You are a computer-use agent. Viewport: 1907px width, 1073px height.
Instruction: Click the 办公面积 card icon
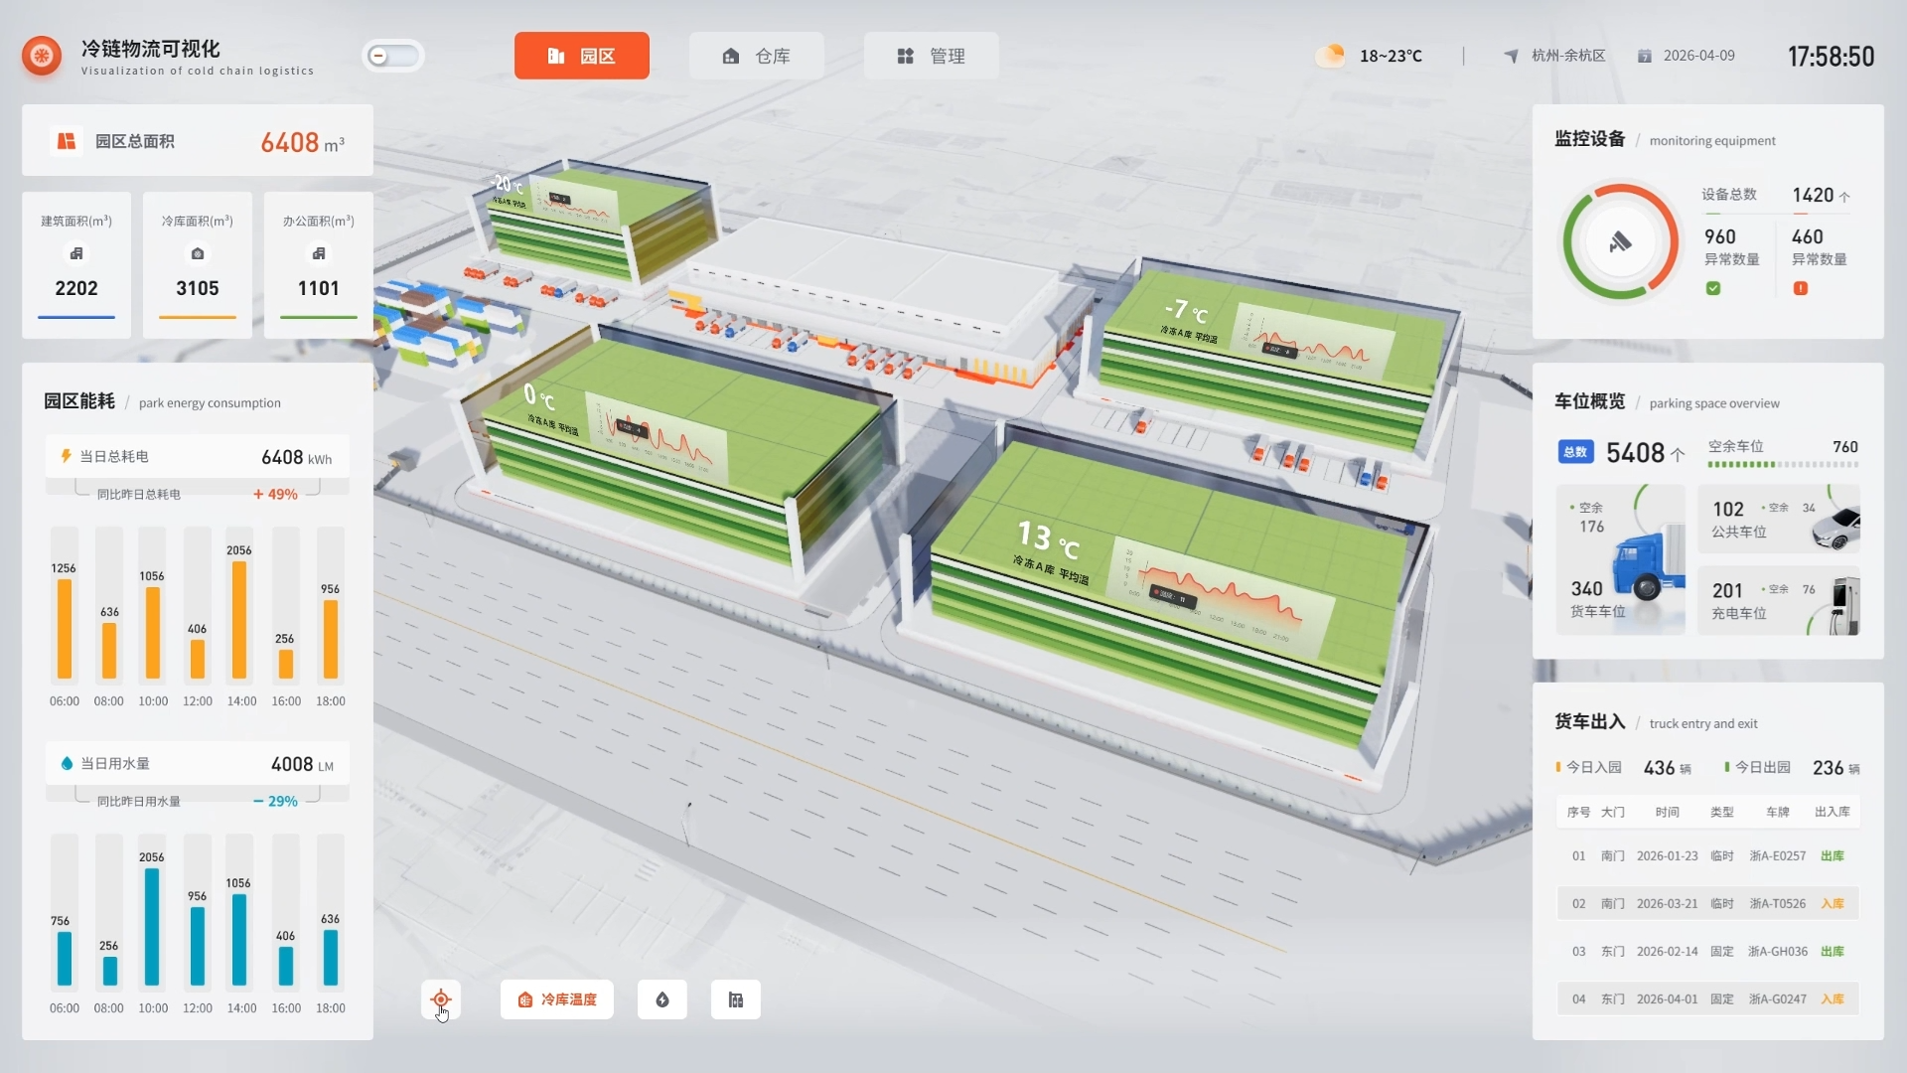(x=319, y=253)
